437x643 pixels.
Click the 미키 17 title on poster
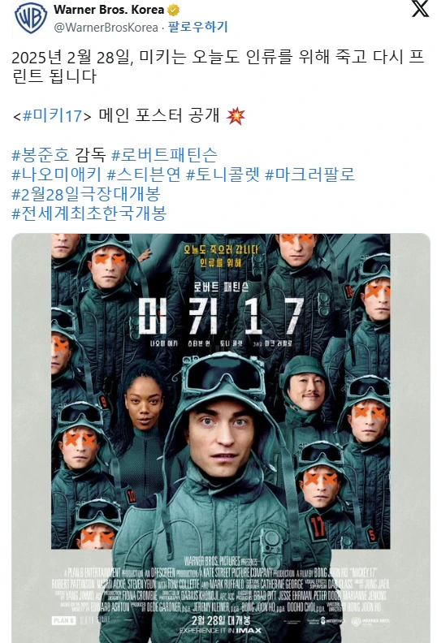[221, 315]
